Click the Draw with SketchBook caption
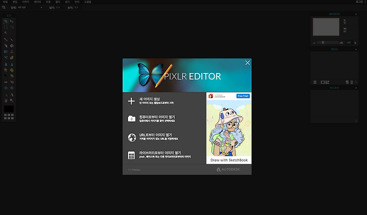 pos(229,160)
